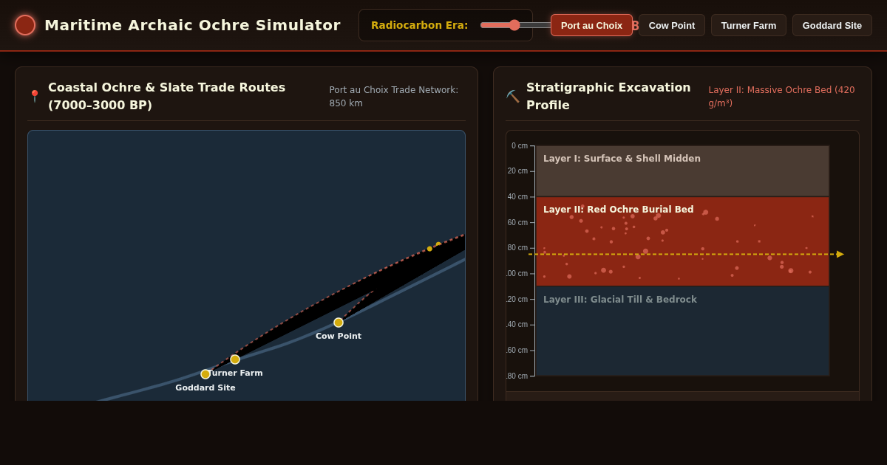Screen dimensions: 887x465
Task: Click the pickaxe icon beside Stratigraphic Excavation Profile
Action: [512, 96]
